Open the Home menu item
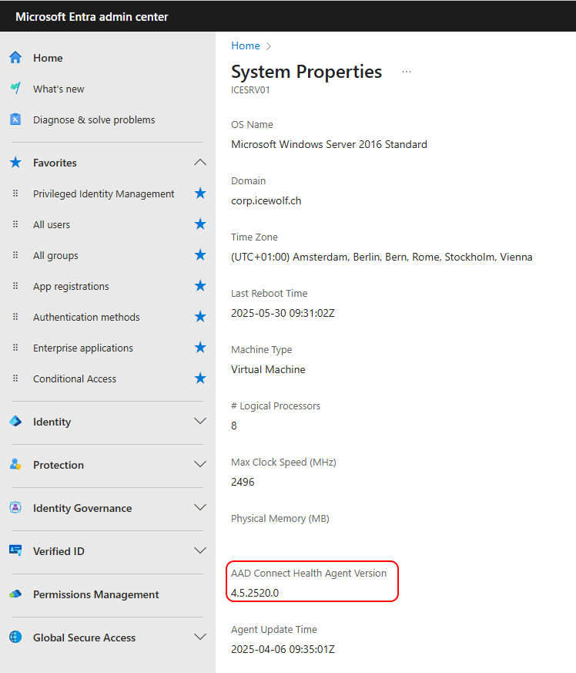The height and width of the screenshot is (673, 576). point(48,58)
